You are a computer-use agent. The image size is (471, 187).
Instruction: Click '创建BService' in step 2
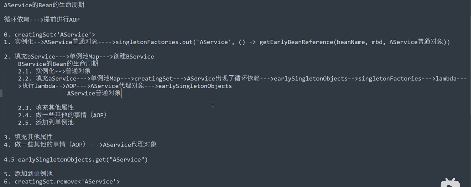point(134,57)
